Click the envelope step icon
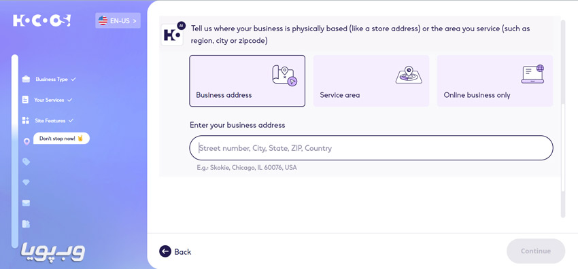This screenshot has height=269, width=578. (26, 202)
